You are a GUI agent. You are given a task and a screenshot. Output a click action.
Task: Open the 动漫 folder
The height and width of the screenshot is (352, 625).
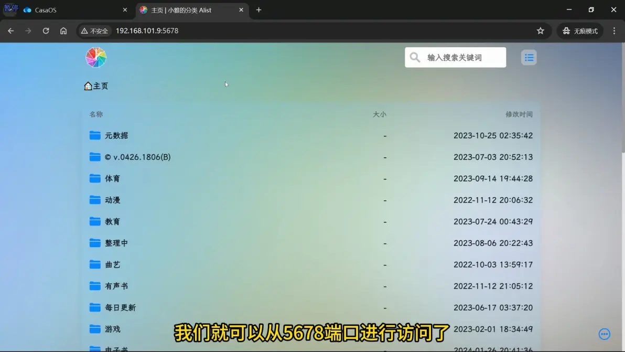112,200
